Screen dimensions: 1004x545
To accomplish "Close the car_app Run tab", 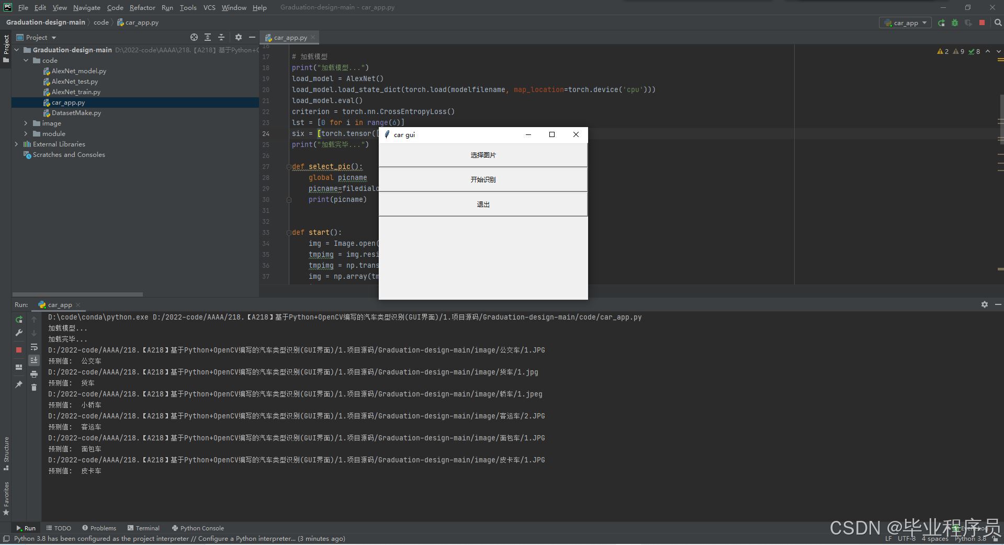I will point(78,305).
